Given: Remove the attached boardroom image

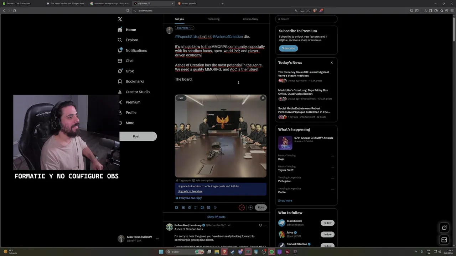Looking at the screenshot, I should coord(263,98).
